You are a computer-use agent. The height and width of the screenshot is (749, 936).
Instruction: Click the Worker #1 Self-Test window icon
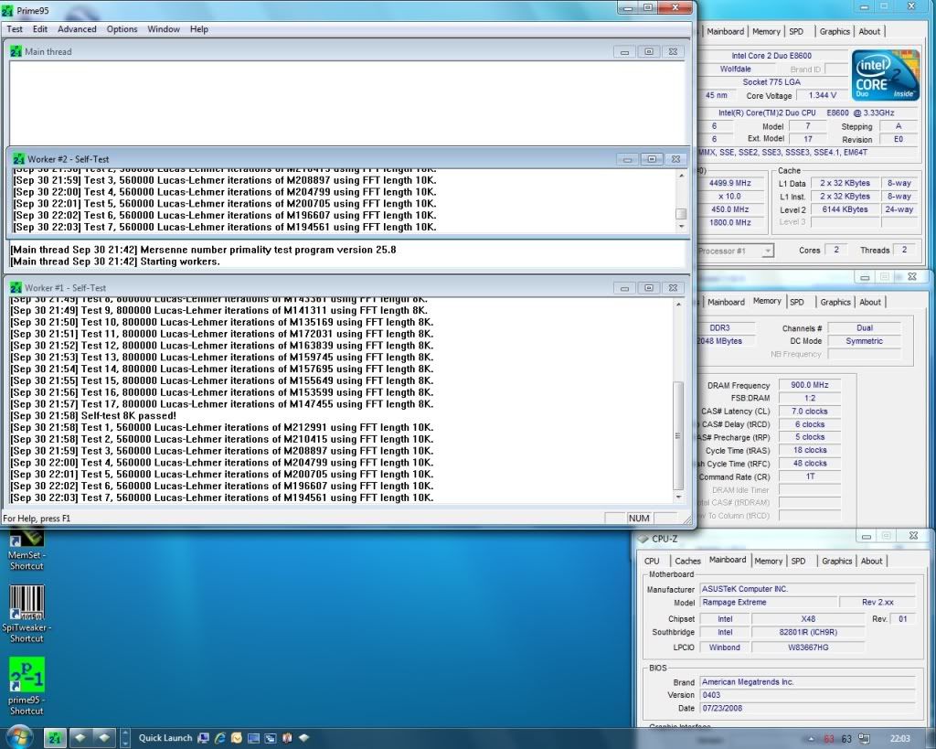(x=16, y=288)
